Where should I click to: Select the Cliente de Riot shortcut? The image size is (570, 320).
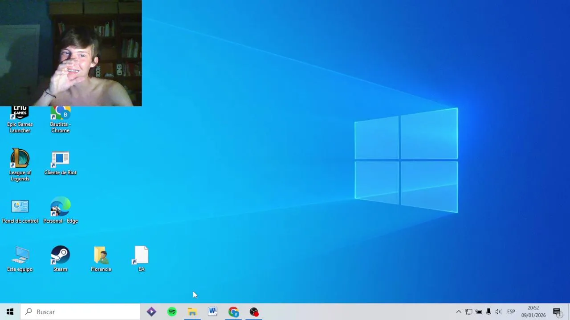(60, 163)
